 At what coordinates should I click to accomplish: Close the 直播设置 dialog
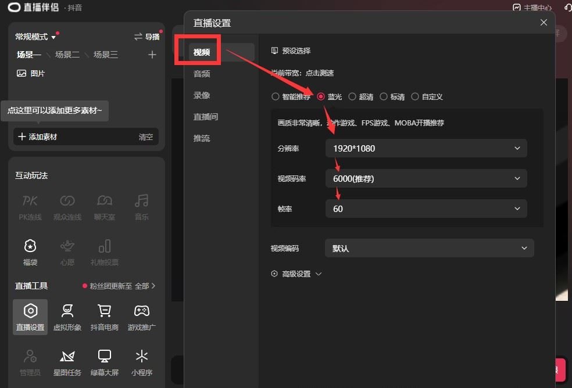[544, 23]
